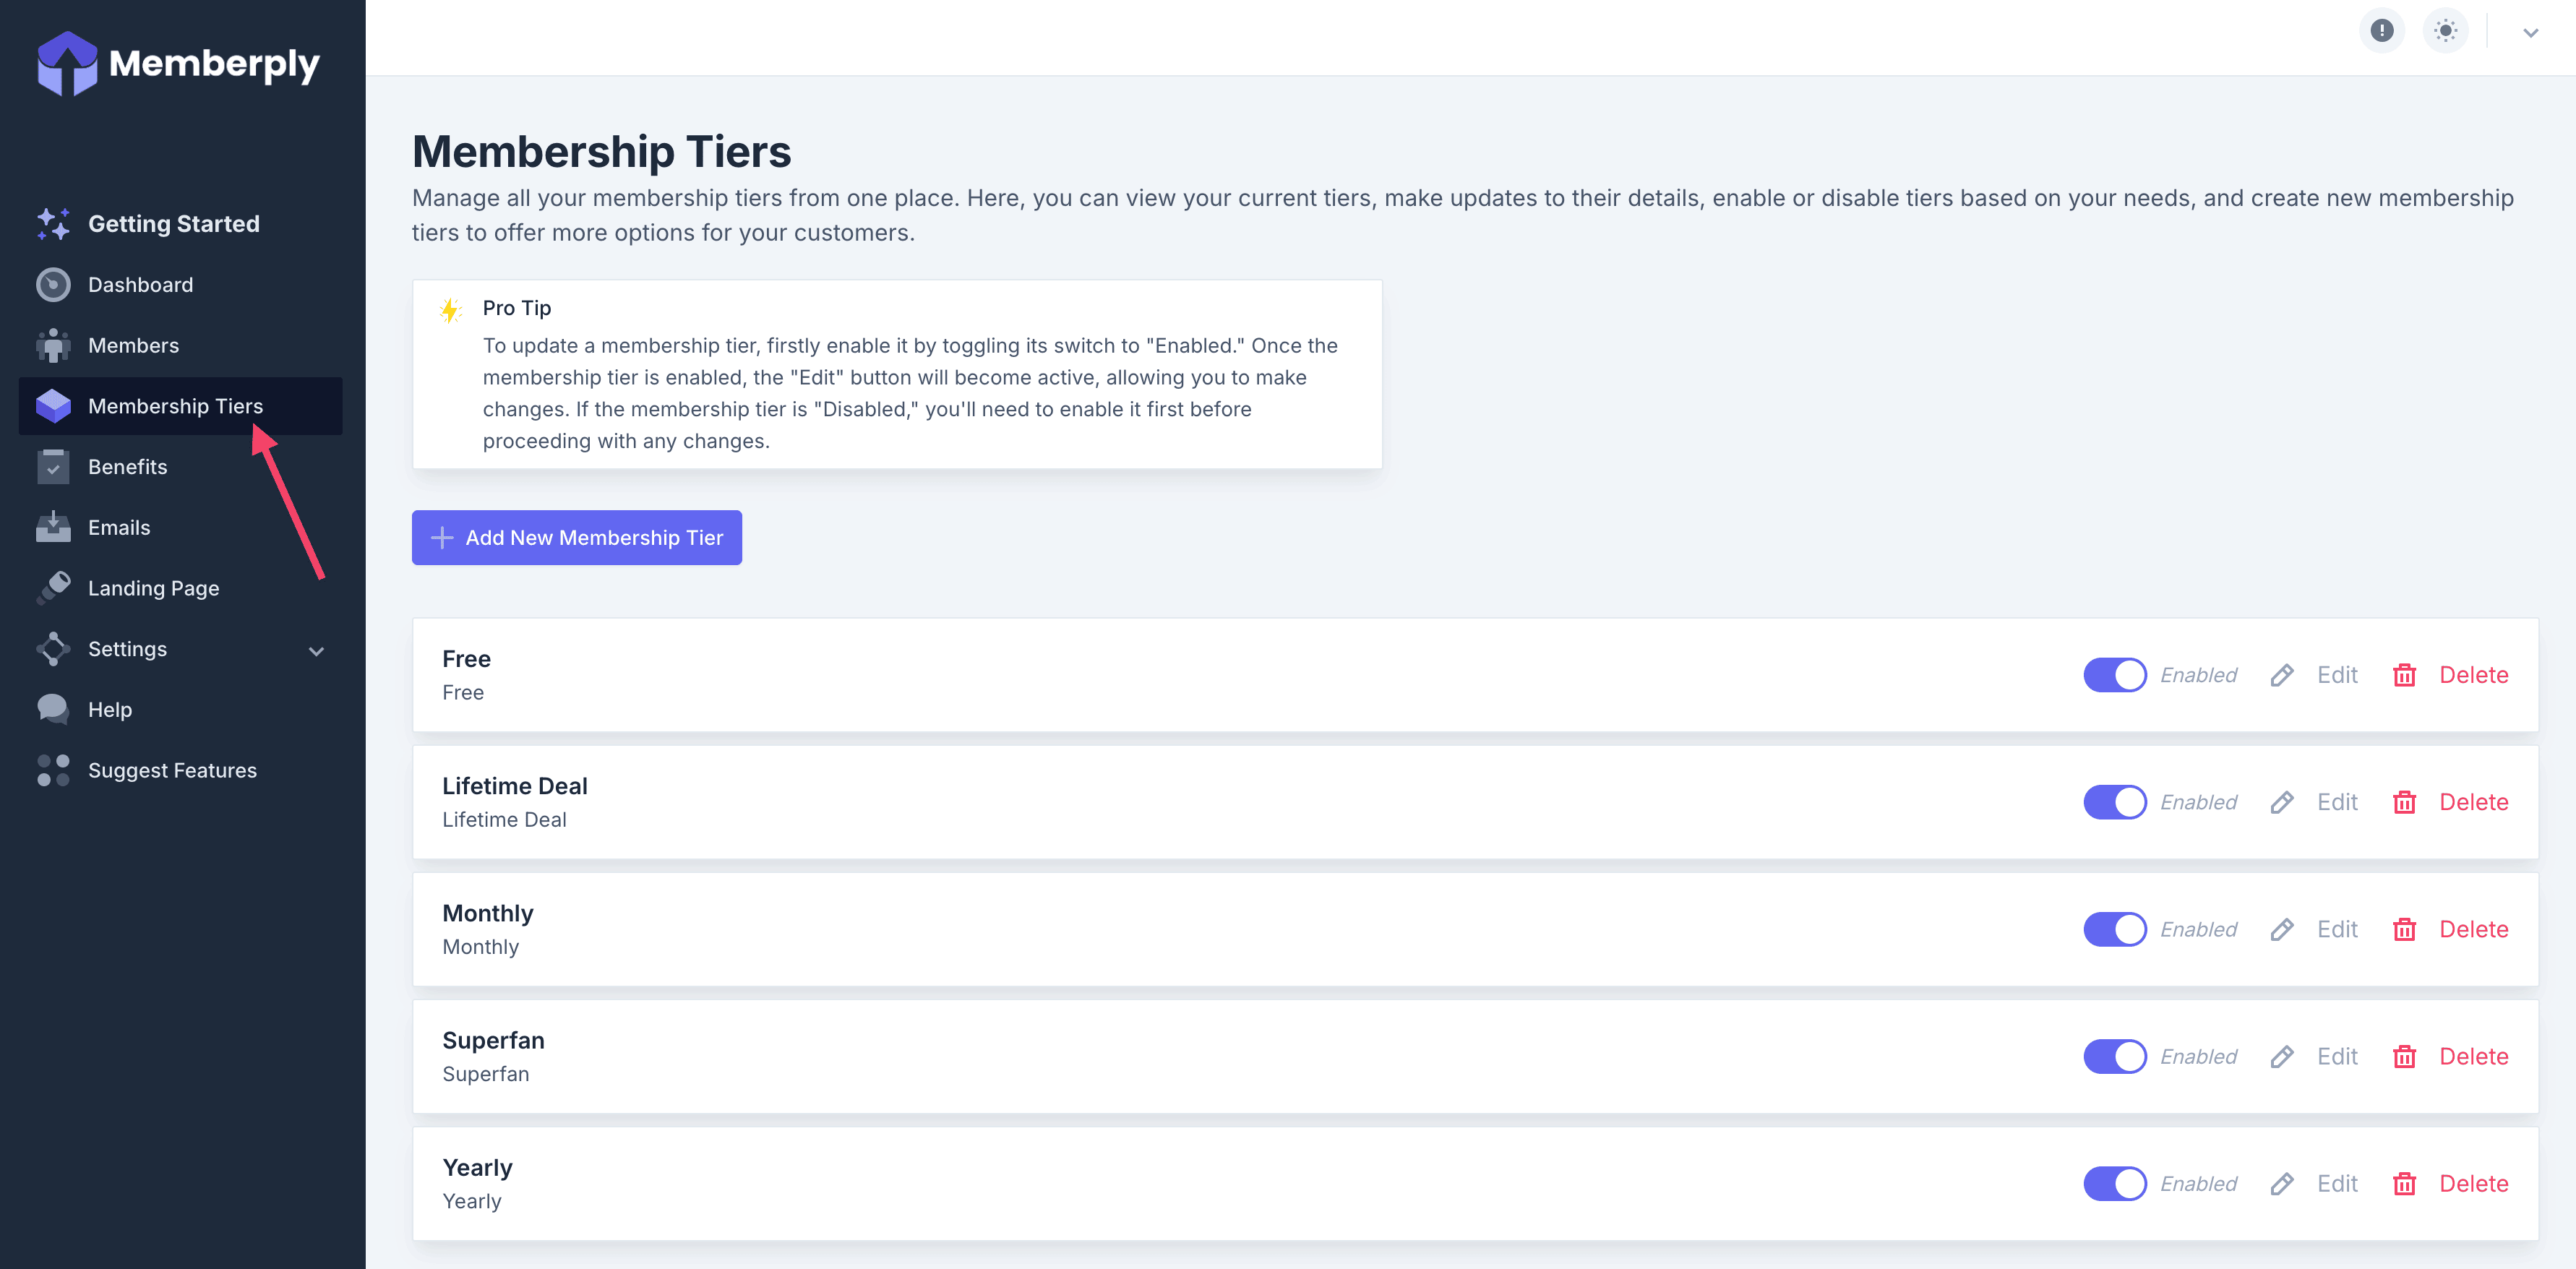Image resolution: width=2576 pixels, height=1269 pixels.
Task: Click the Dashboard gauge icon in sidebar
Action: [53, 285]
